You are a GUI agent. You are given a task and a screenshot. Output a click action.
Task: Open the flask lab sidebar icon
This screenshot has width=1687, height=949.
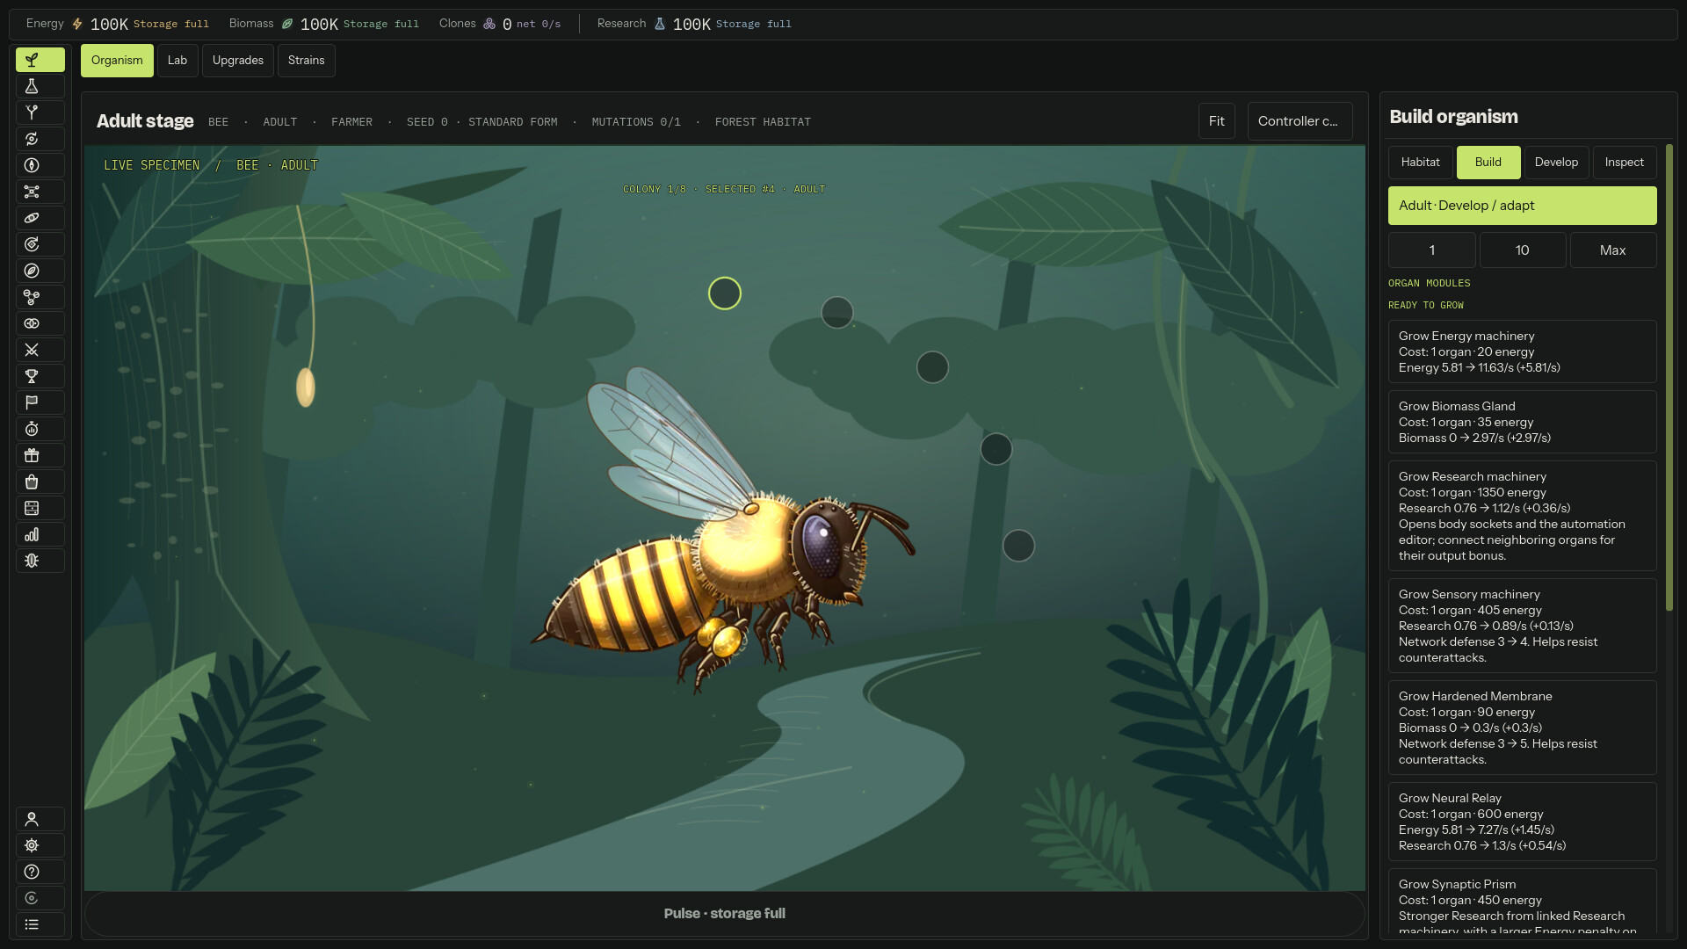click(x=40, y=86)
